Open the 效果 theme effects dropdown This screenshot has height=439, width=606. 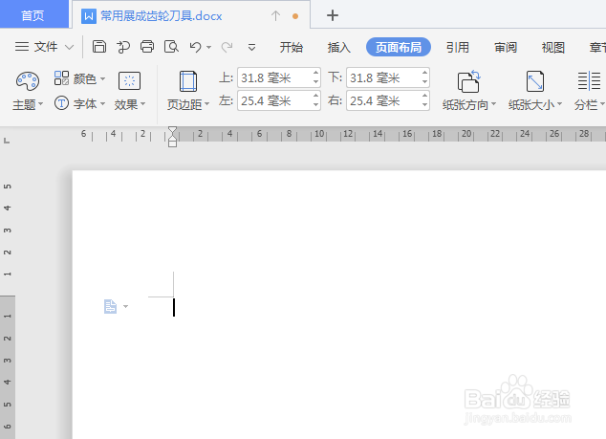point(129,91)
